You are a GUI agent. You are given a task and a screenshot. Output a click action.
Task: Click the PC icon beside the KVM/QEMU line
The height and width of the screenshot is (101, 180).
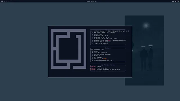[x=91, y=31]
